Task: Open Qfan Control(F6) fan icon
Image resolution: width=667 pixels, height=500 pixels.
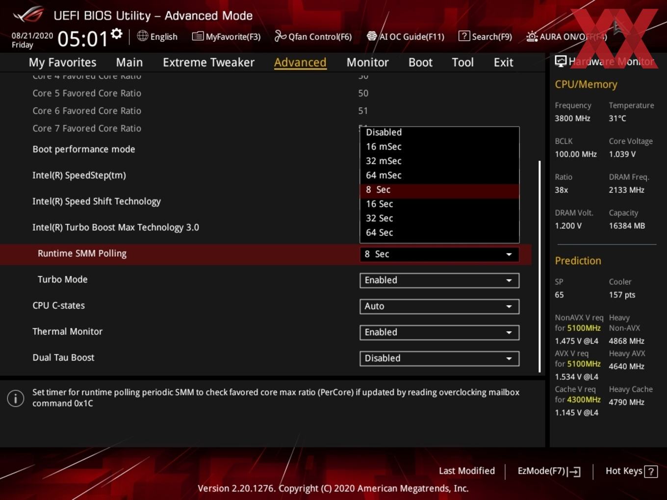Action: point(280,36)
